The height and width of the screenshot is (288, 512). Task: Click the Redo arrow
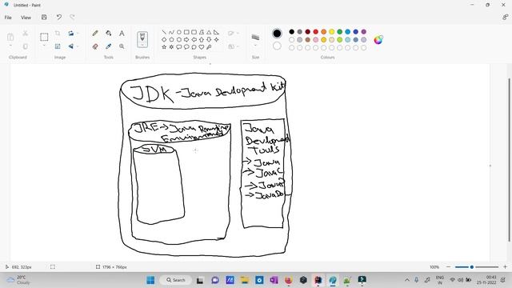tap(72, 17)
